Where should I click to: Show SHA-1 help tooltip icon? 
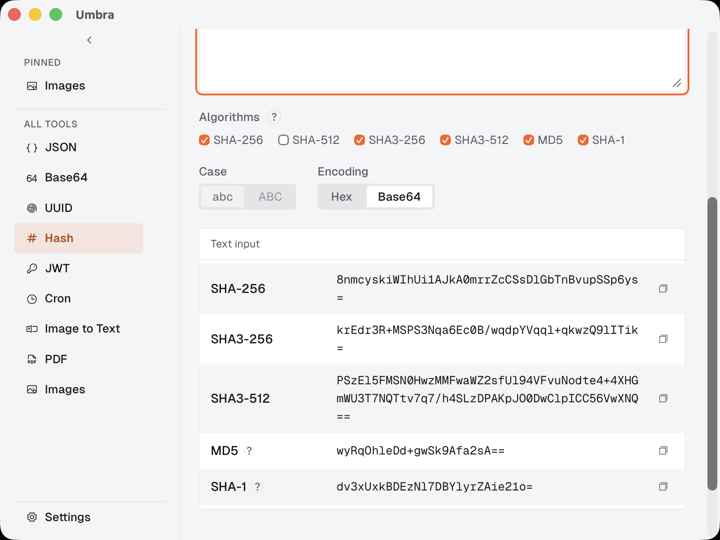(x=257, y=486)
